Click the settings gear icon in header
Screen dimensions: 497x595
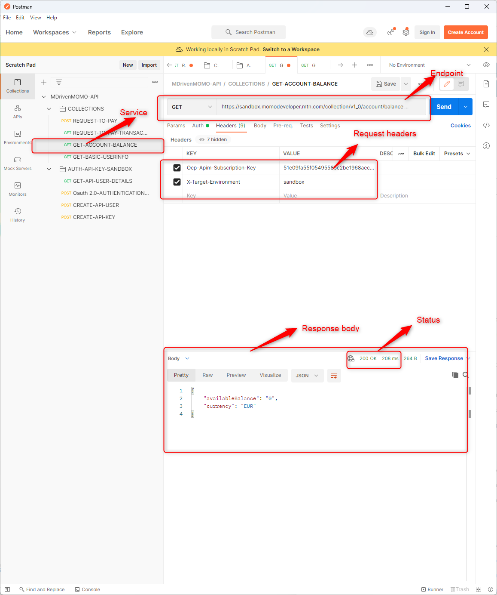coord(406,32)
